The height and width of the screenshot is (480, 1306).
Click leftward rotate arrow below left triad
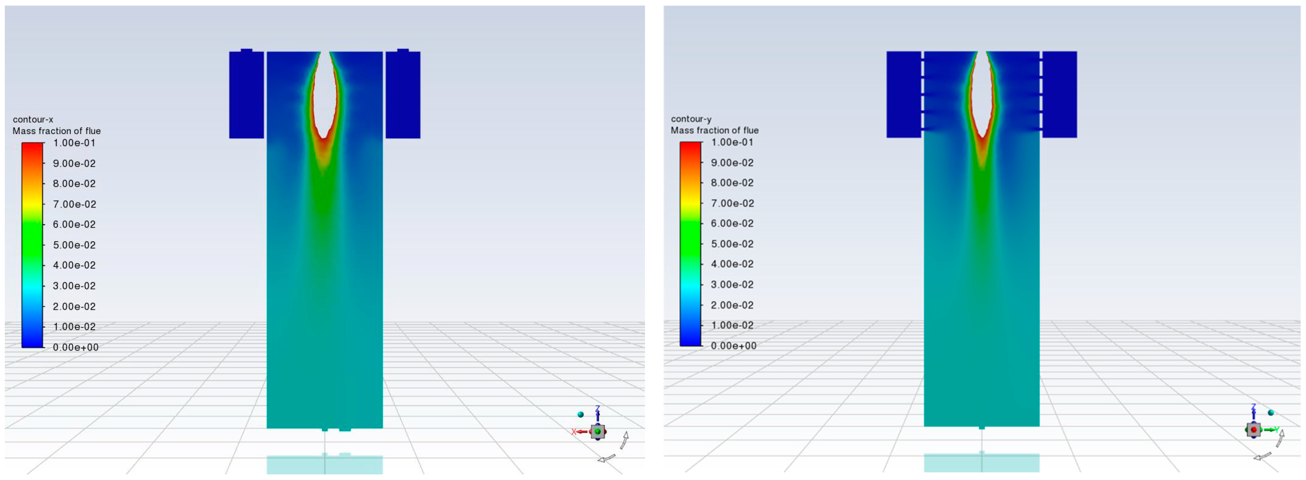pos(606,458)
